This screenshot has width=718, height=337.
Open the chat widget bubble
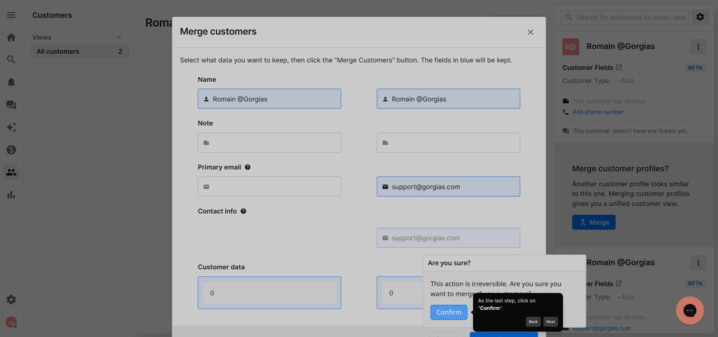pyautogui.click(x=690, y=310)
